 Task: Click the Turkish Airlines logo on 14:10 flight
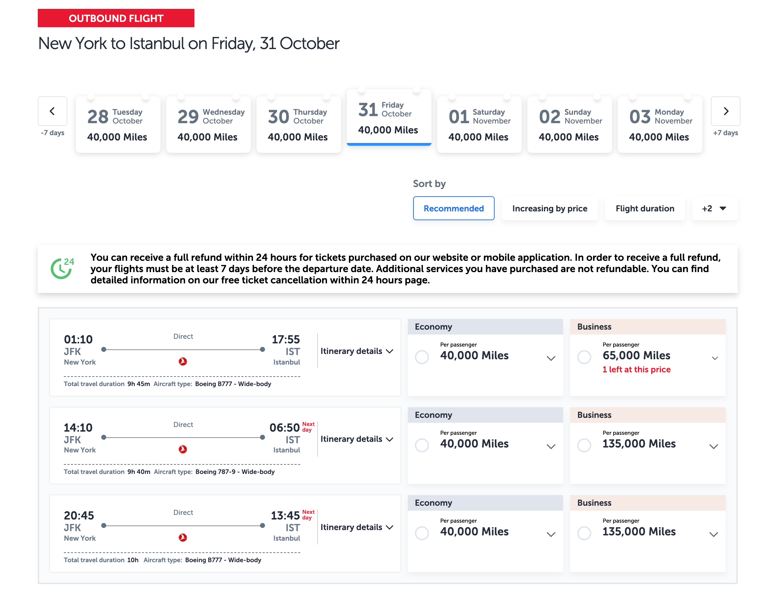183,450
